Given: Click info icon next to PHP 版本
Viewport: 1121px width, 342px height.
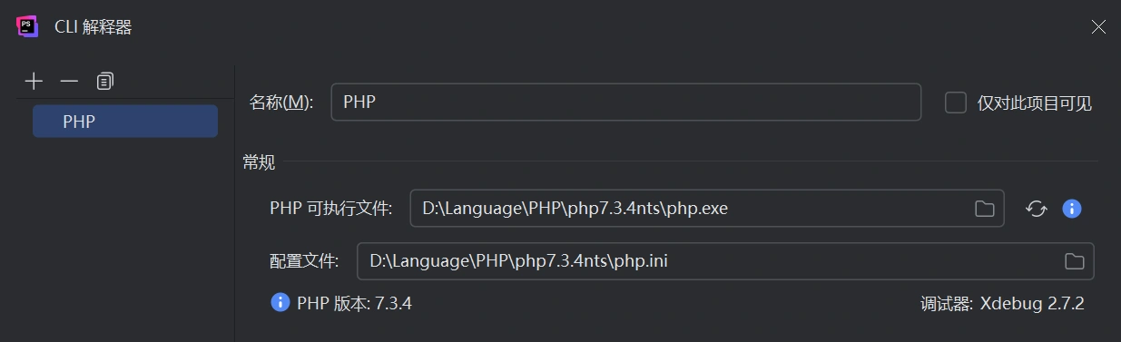Looking at the screenshot, I should 280,302.
